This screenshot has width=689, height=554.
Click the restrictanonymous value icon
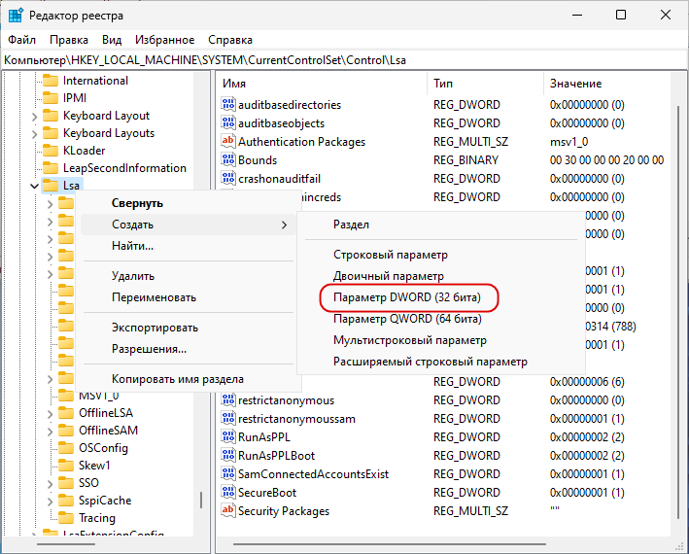click(x=228, y=400)
